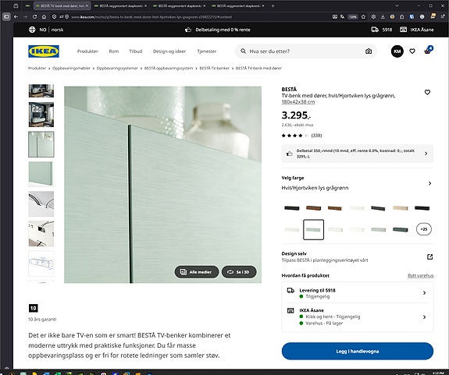Screen dimensions: 449x375
Task: Add BESTÅ to favourites with heart
Action: tap(427, 92)
